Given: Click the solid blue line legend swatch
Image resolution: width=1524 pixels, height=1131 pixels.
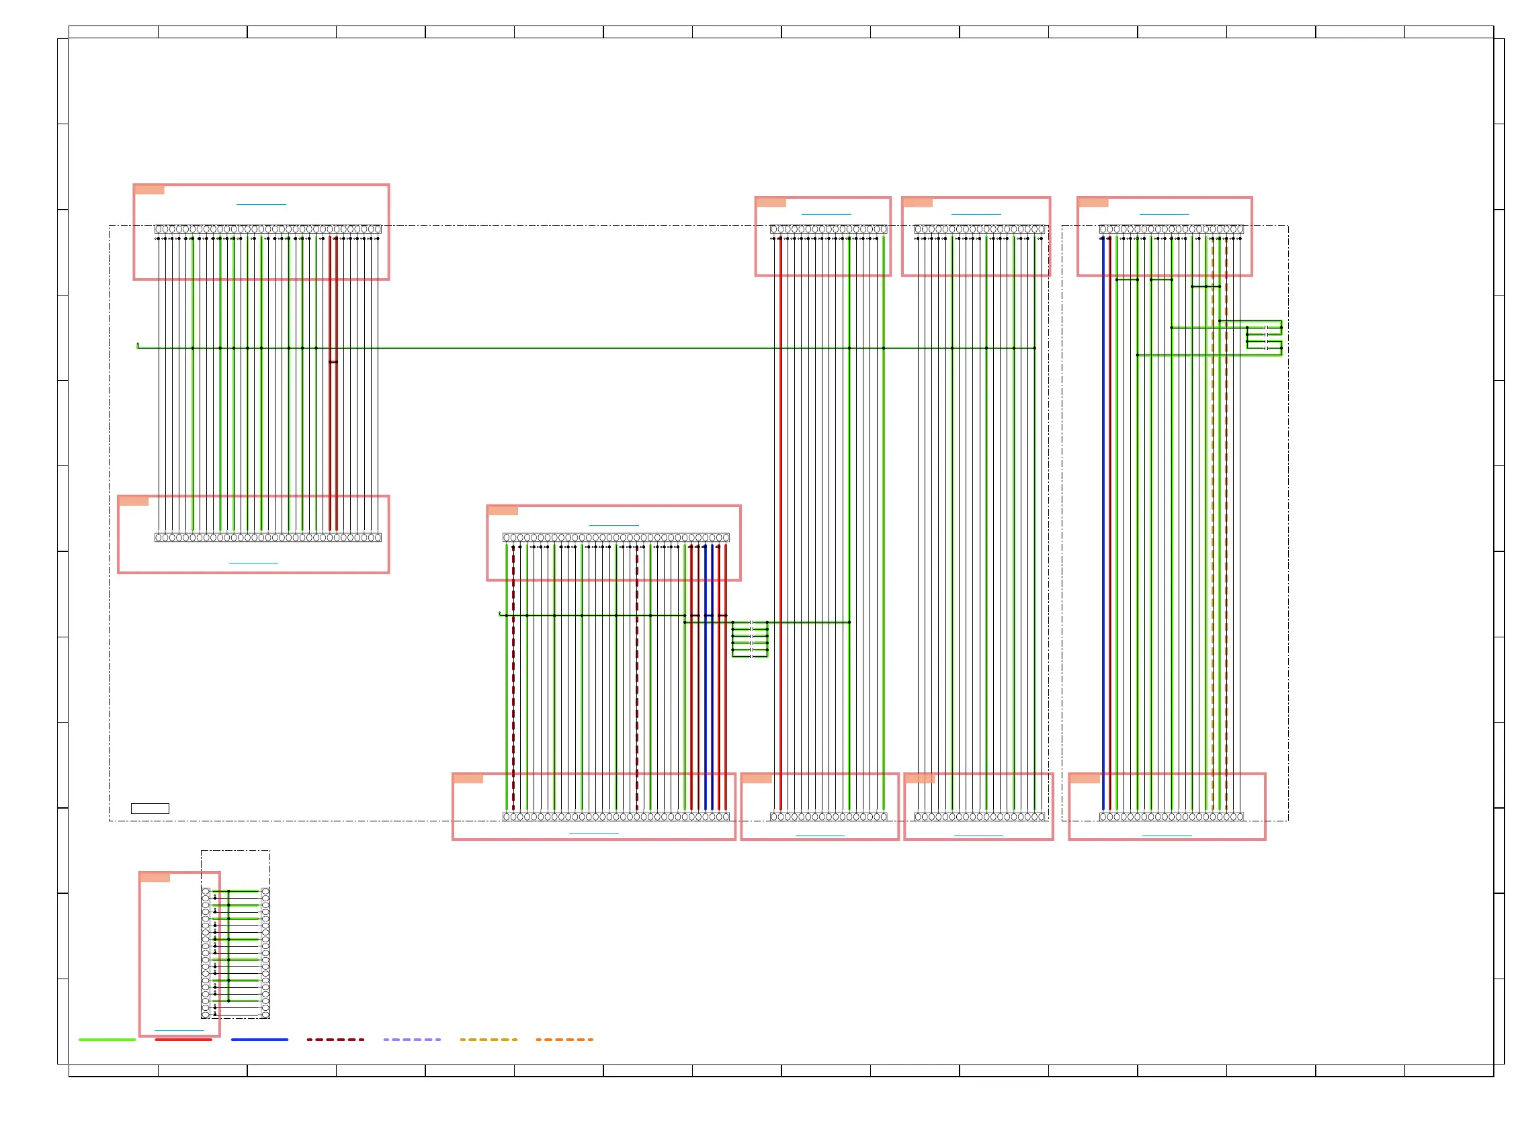Looking at the screenshot, I should tap(259, 1039).
